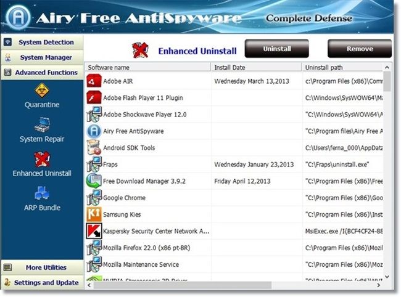Click the Samsung Kies icon

click(94, 214)
